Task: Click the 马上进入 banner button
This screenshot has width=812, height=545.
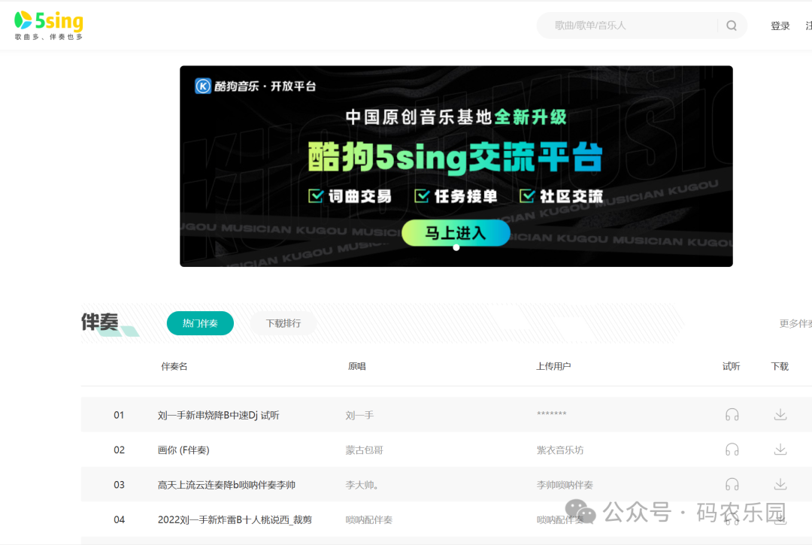Action: (x=456, y=233)
